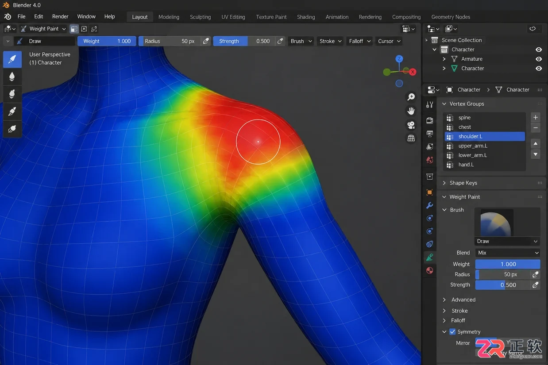Remove vertex group with minus button
Image resolution: width=548 pixels, height=365 pixels.
(x=536, y=127)
